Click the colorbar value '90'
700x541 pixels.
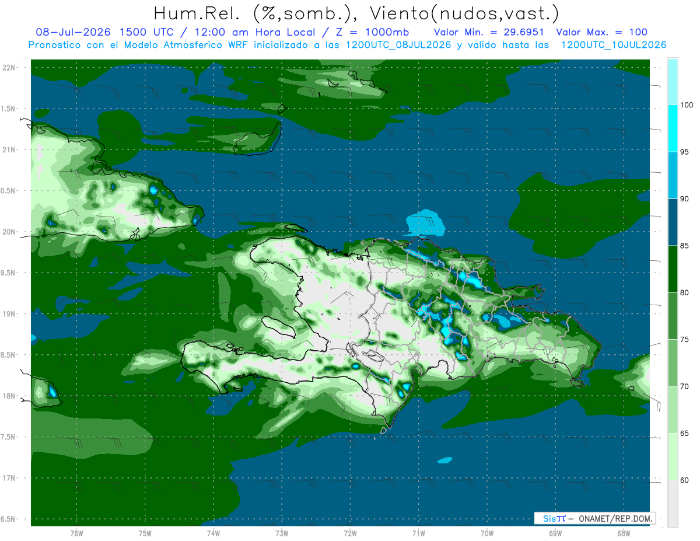pyautogui.click(x=685, y=199)
